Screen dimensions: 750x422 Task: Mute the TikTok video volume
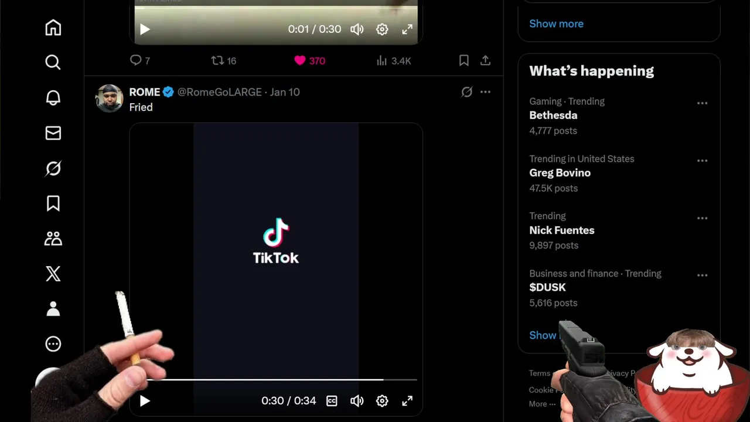click(357, 401)
